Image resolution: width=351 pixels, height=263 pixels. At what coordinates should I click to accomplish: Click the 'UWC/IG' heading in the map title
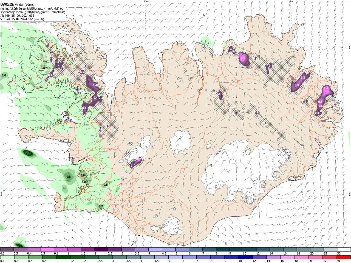(x=6, y=5)
